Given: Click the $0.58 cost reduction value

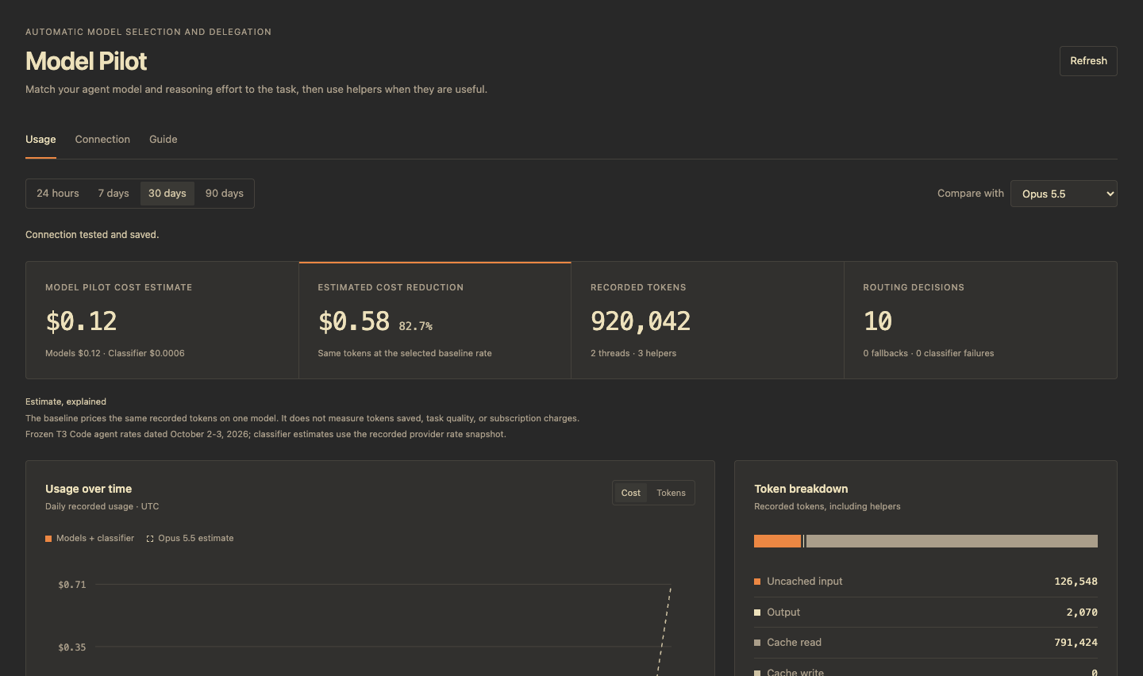Looking at the screenshot, I should [354, 321].
